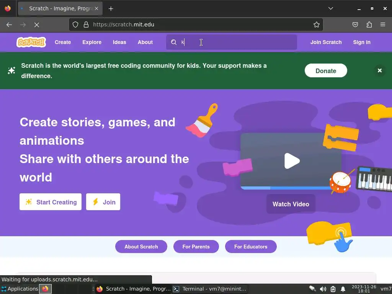Click the Watch Video button

click(291, 204)
